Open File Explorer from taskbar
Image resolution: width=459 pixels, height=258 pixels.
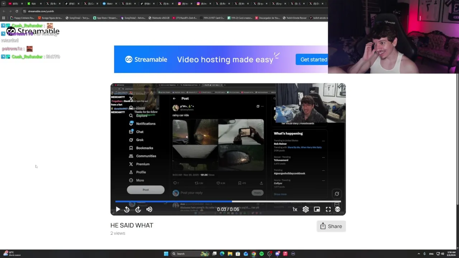[x=230, y=254]
